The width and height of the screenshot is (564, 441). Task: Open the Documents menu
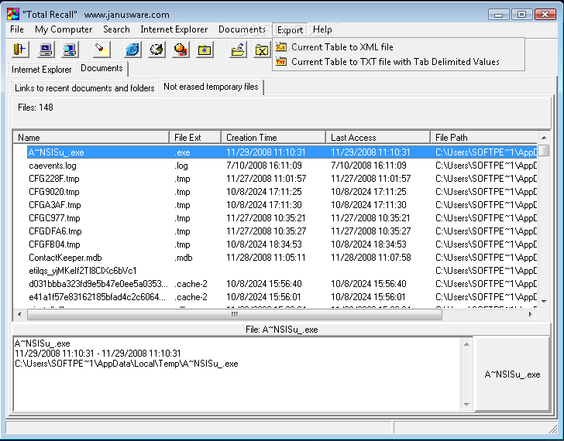(x=242, y=29)
